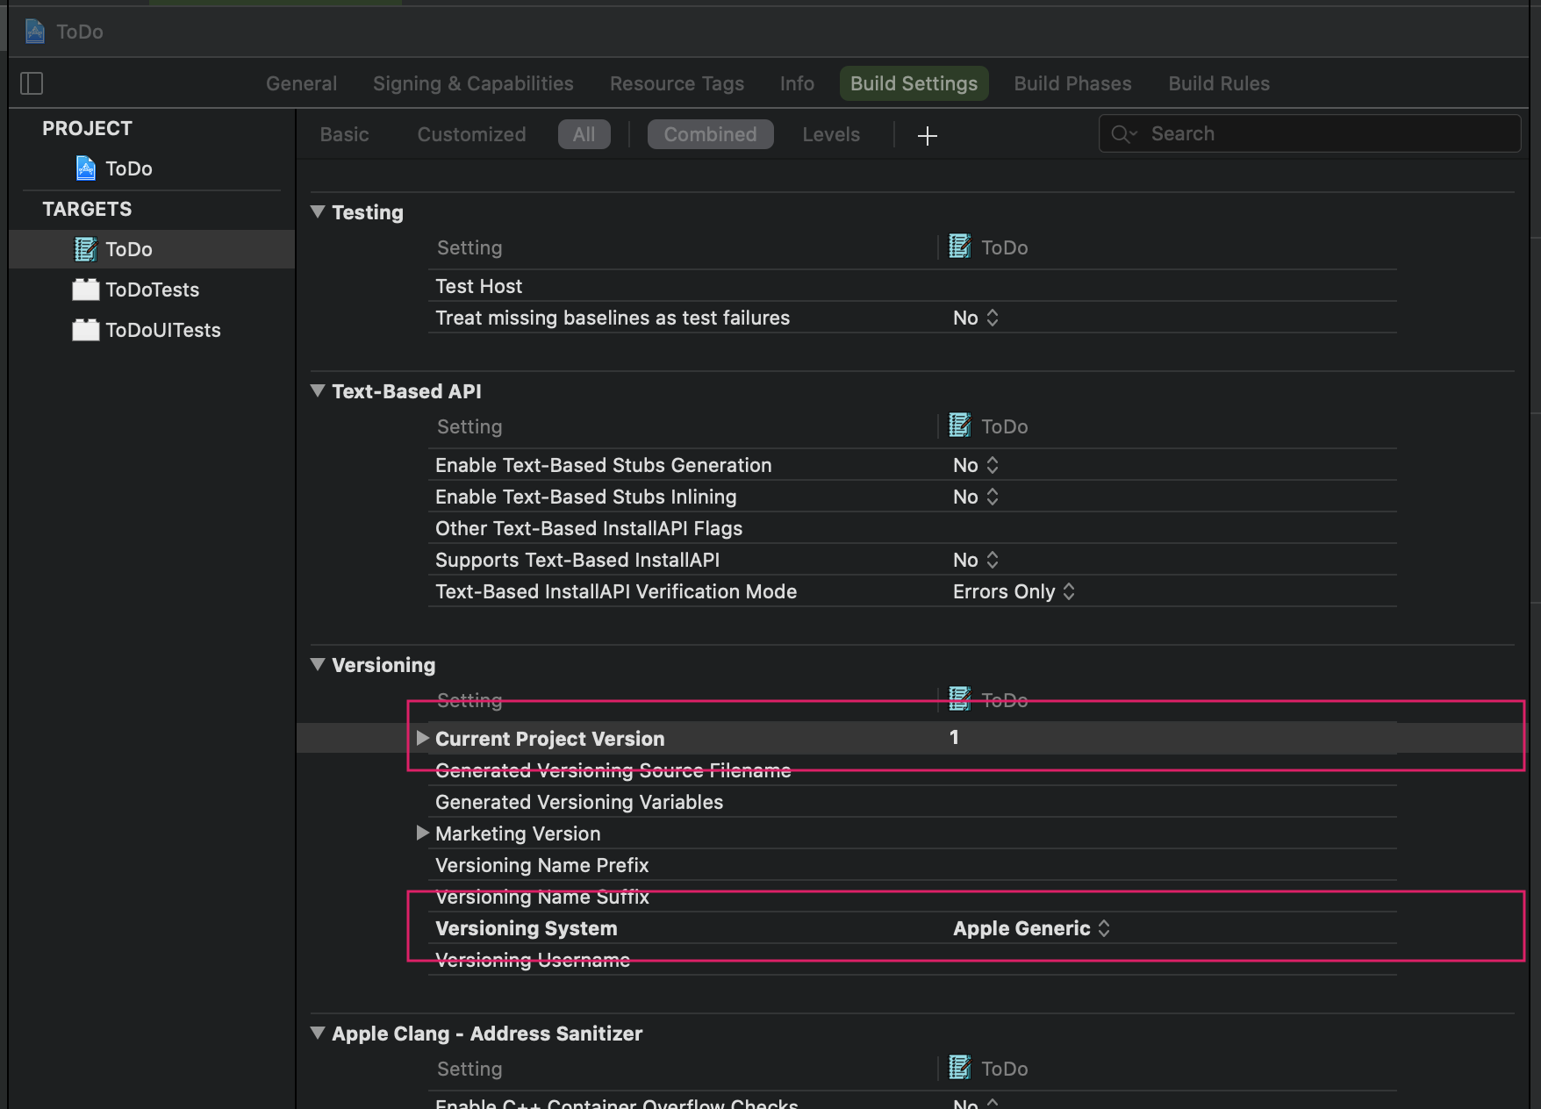Select Text-Based InstallAPI Verification Mode setting name

[x=616, y=591]
